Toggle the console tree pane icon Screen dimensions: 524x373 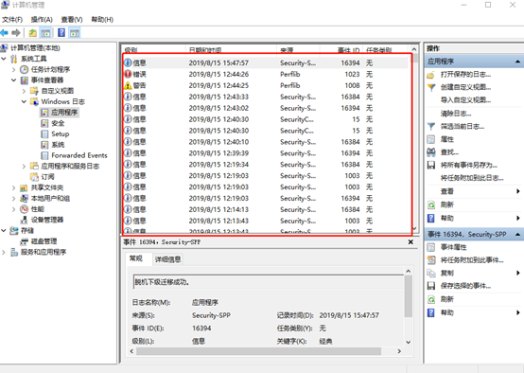click(45, 33)
